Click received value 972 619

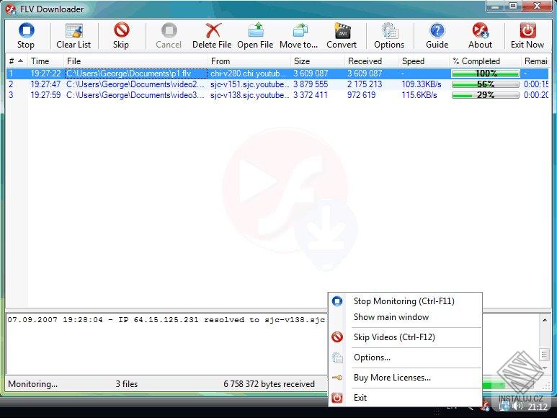click(361, 95)
